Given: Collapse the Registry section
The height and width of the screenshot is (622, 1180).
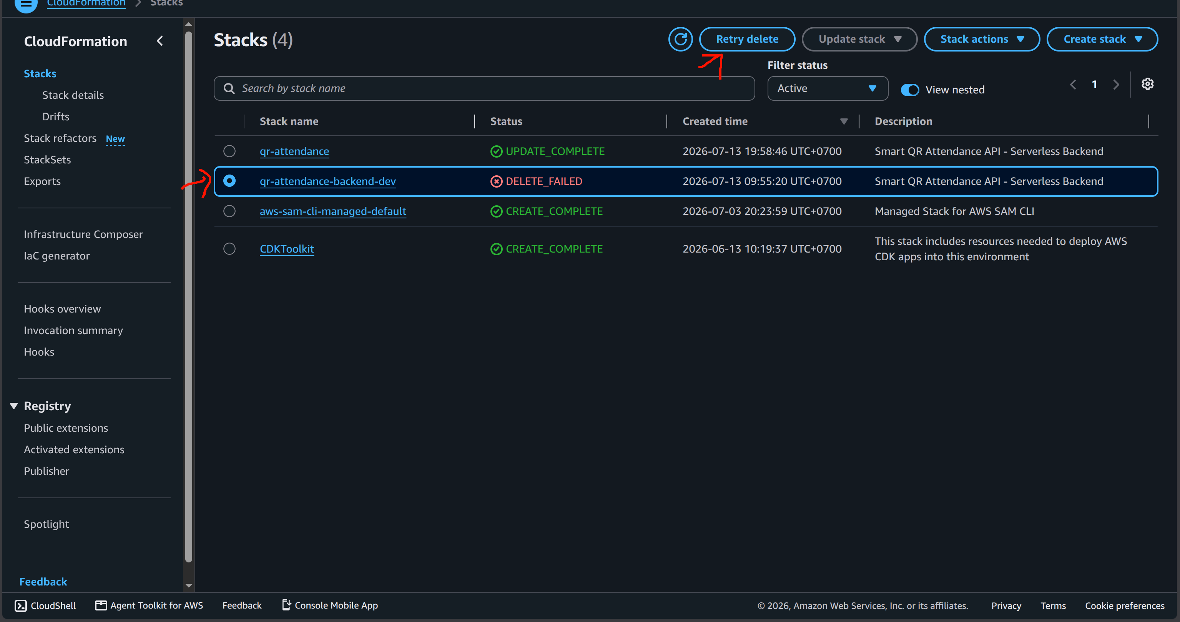Looking at the screenshot, I should point(14,406).
